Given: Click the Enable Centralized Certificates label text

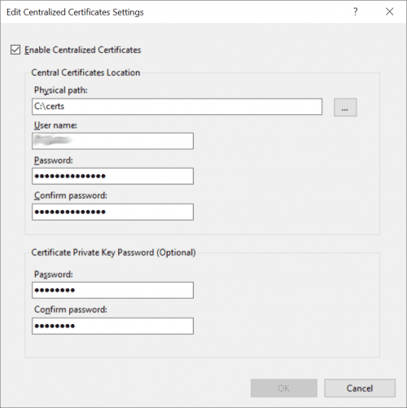Looking at the screenshot, I should 83,50.
